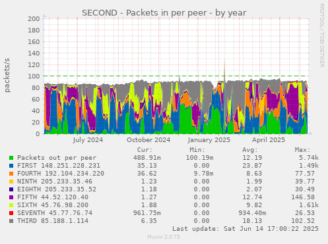Click the THIRD peer Avg value 18.13
The width and height of the screenshot is (328, 244).
coord(252,221)
